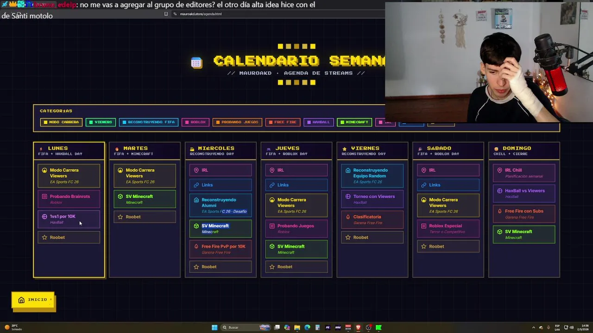Open Free Fire con Subs card

coord(524,214)
